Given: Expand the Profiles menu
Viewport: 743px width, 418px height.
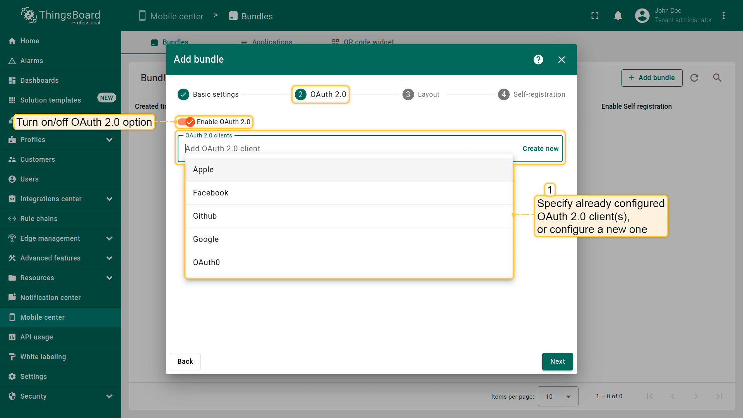Looking at the screenshot, I should [x=109, y=140].
